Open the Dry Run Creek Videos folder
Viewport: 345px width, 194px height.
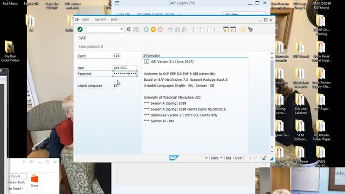[x=10, y=51]
